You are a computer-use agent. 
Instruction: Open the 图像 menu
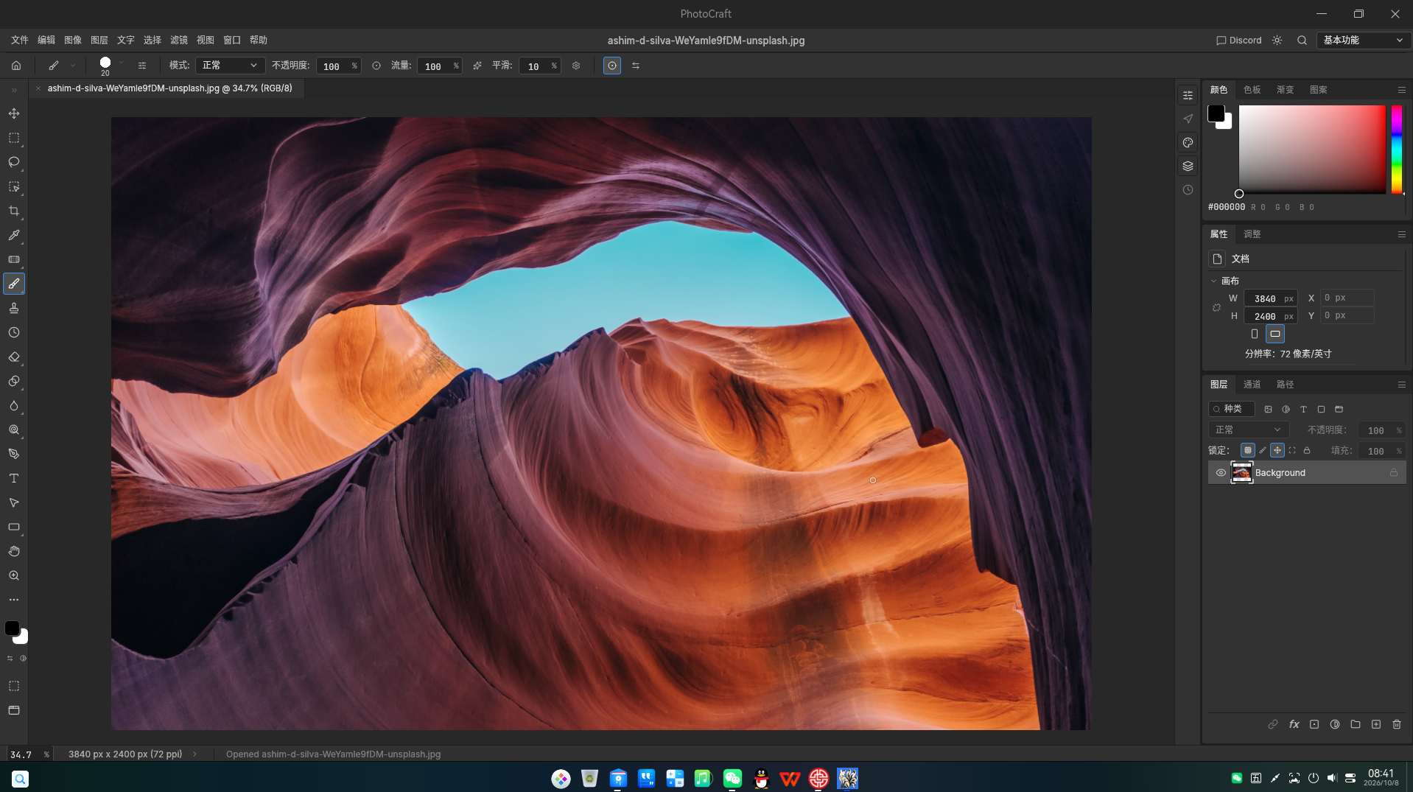coord(73,41)
